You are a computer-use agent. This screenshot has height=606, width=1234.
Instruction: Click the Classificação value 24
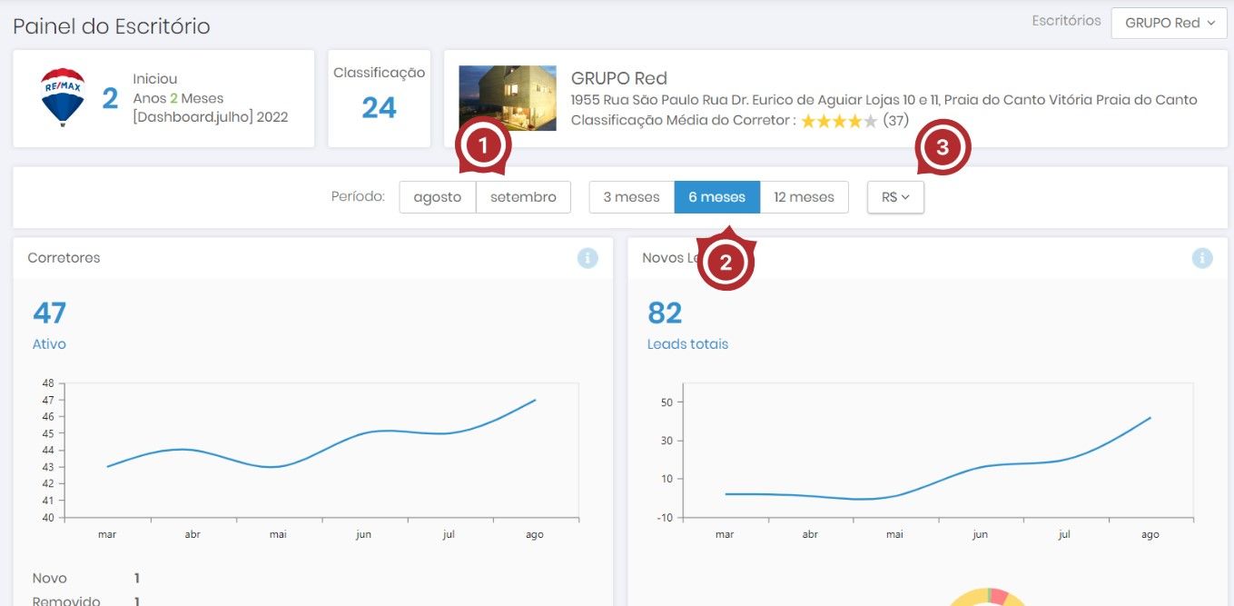(x=380, y=108)
